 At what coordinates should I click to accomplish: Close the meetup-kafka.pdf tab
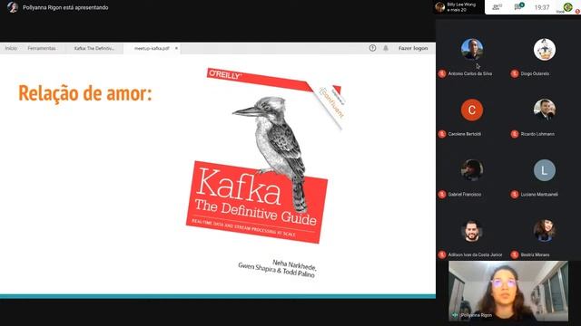click(x=176, y=48)
